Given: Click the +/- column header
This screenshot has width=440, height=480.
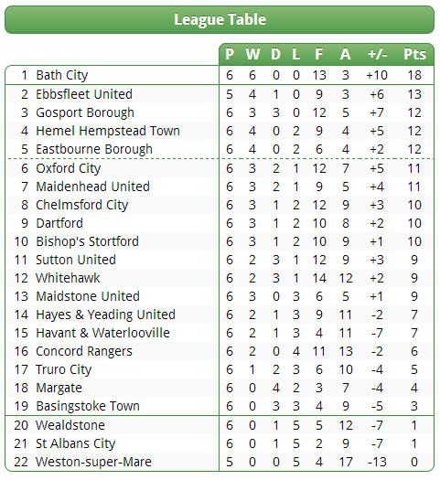Looking at the screenshot, I should coord(377,55).
